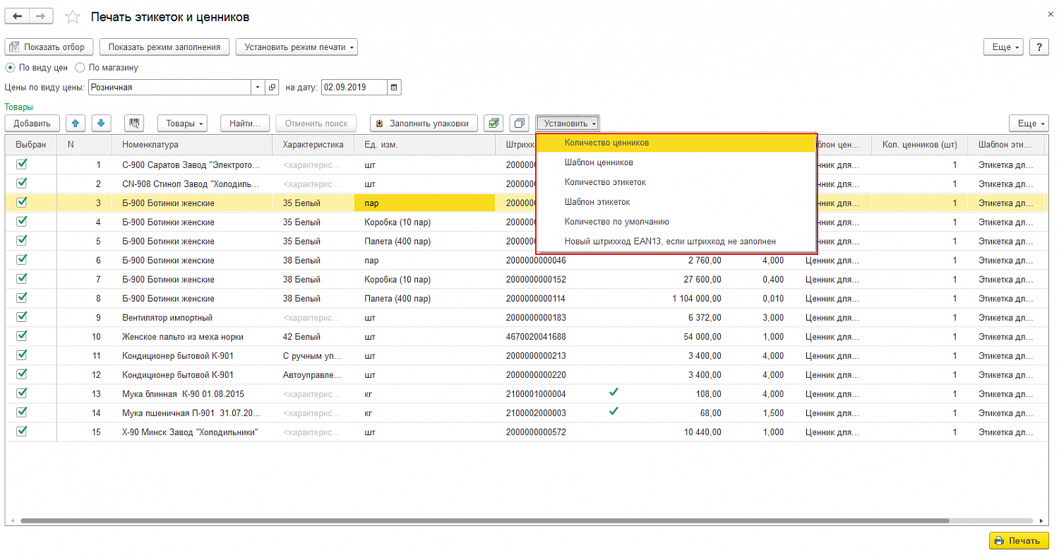Click the back navigation arrow
The width and height of the screenshot is (1059, 555).
tap(18, 16)
